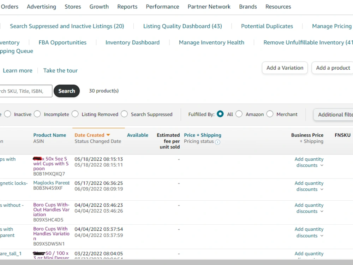Image resolution: width=353 pixels, height=265 pixels.
Task: Open FBA Opportunities link
Action: pos(62,42)
